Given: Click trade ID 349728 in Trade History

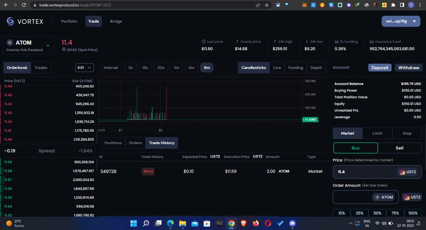Looking at the screenshot, I should click(x=108, y=171).
